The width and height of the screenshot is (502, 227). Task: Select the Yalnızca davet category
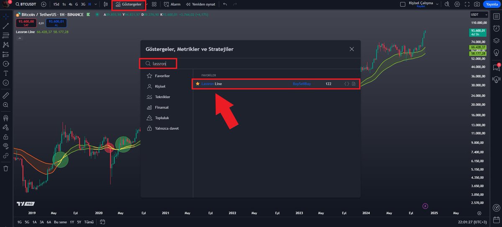point(163,128)
